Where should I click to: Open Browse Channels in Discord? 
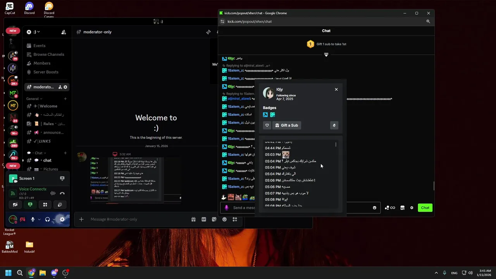[47, 55]
